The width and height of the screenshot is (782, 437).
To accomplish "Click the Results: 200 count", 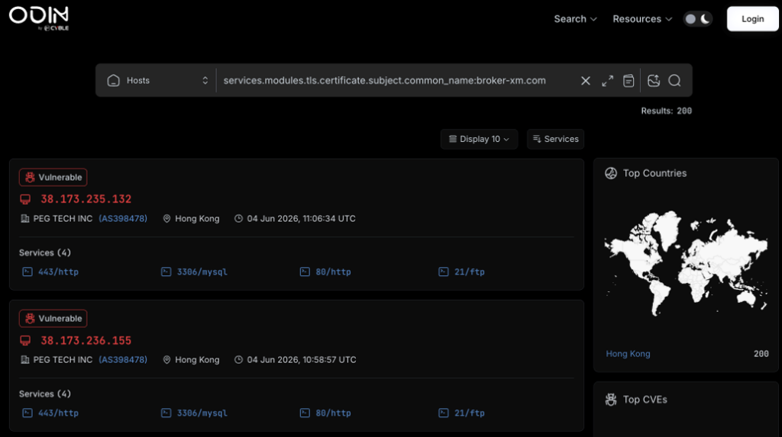I will (x=666, y=111).
